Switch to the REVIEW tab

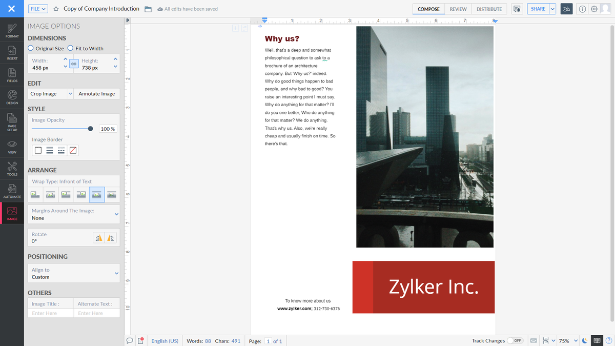pos(458,9)
